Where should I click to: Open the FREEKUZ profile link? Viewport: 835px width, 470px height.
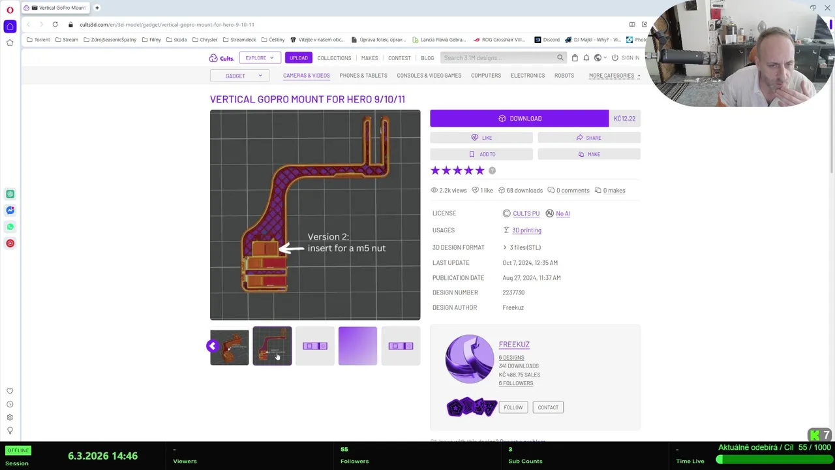pos(514,345)
